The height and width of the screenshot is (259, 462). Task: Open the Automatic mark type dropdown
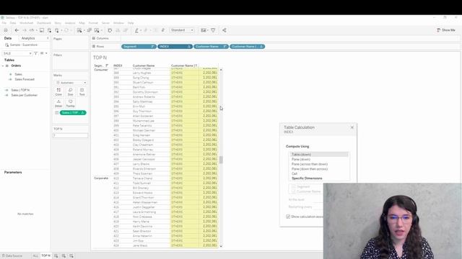[71, 83]
